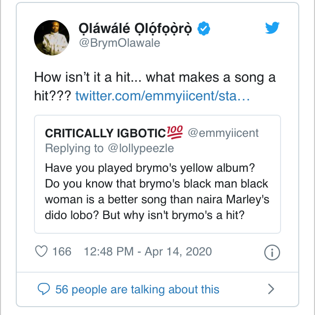315x315 pixels.
Task: Click the @BrymOlawale handle
Action: click(x=120, y=43)
